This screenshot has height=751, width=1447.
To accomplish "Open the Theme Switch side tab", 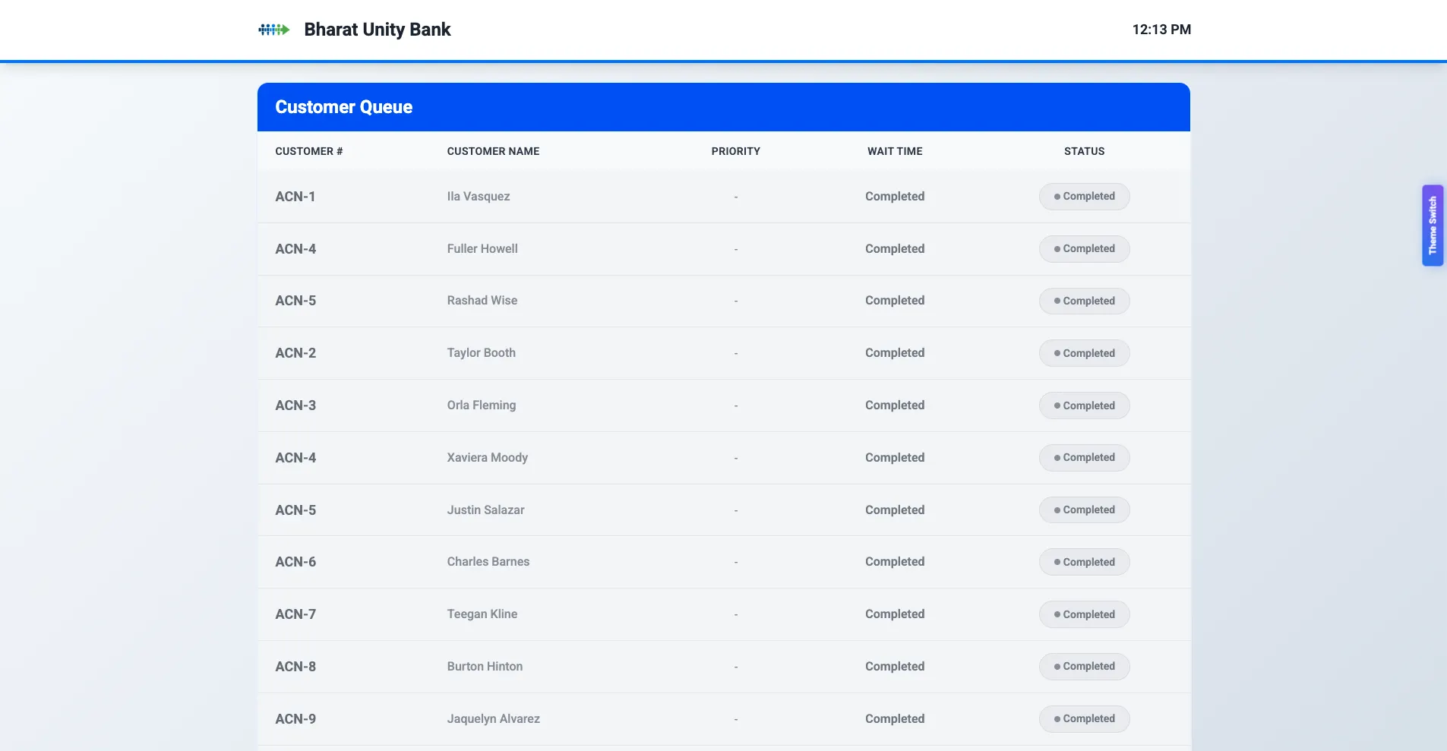I will [1432, 226].
